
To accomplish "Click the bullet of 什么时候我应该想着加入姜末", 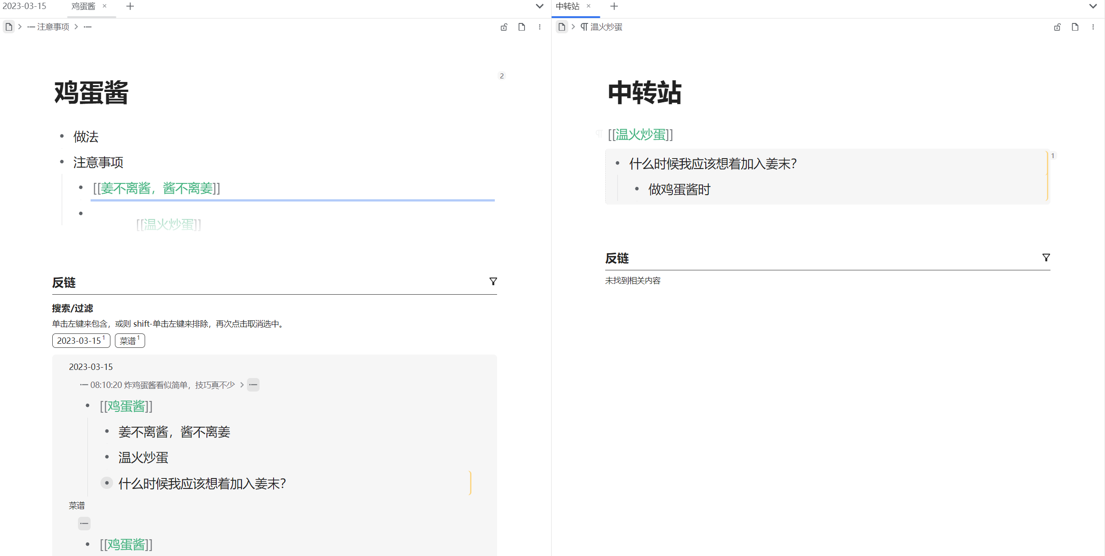I will tap(107, 483).
